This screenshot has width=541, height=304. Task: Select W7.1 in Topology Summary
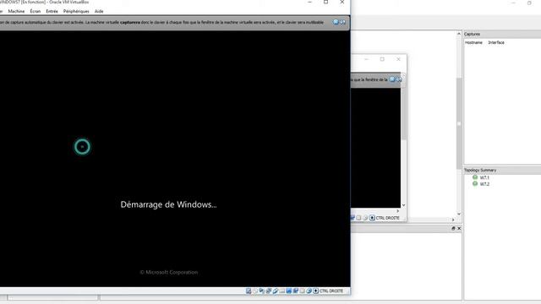click(x=484, y=177)
